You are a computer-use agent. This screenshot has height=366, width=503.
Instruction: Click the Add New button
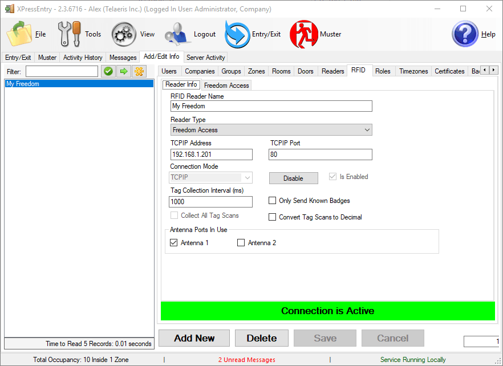tap(194, 338)
